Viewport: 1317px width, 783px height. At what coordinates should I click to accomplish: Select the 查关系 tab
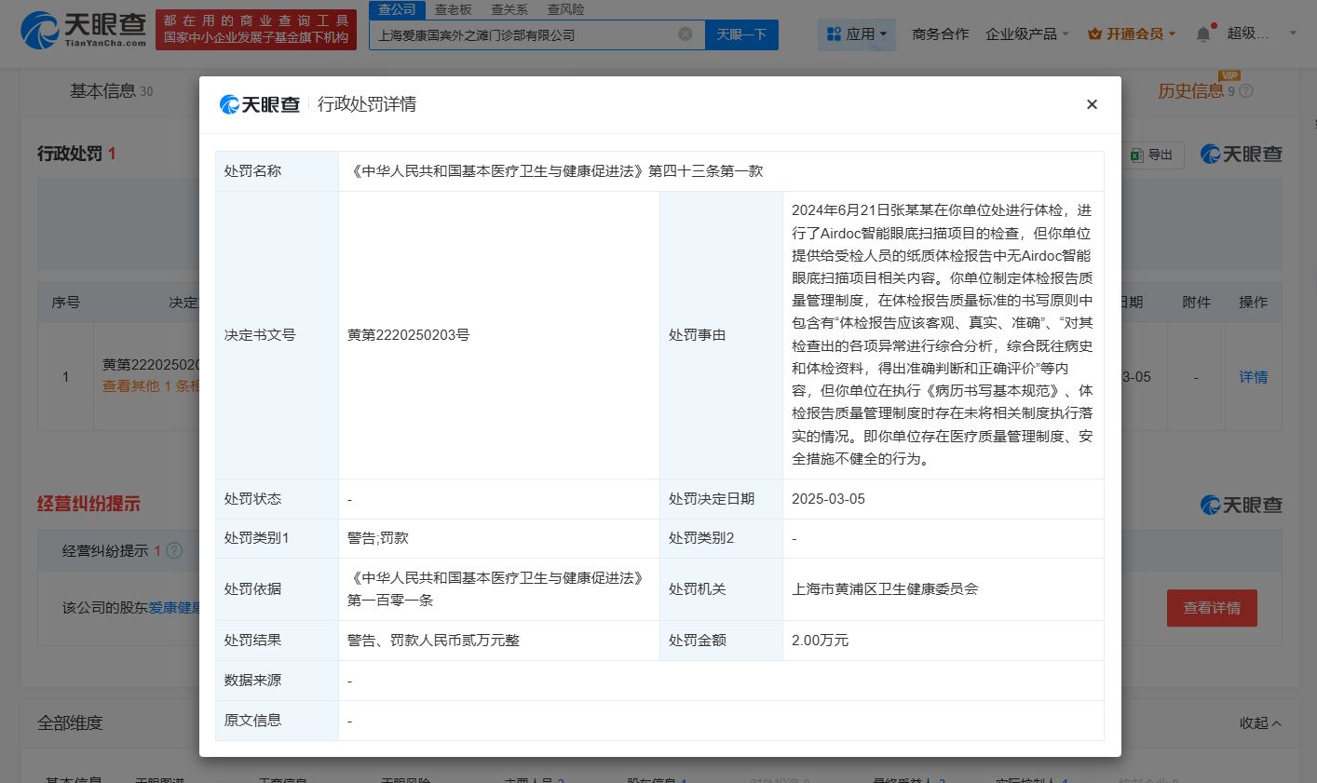click(x=509, y=9)
